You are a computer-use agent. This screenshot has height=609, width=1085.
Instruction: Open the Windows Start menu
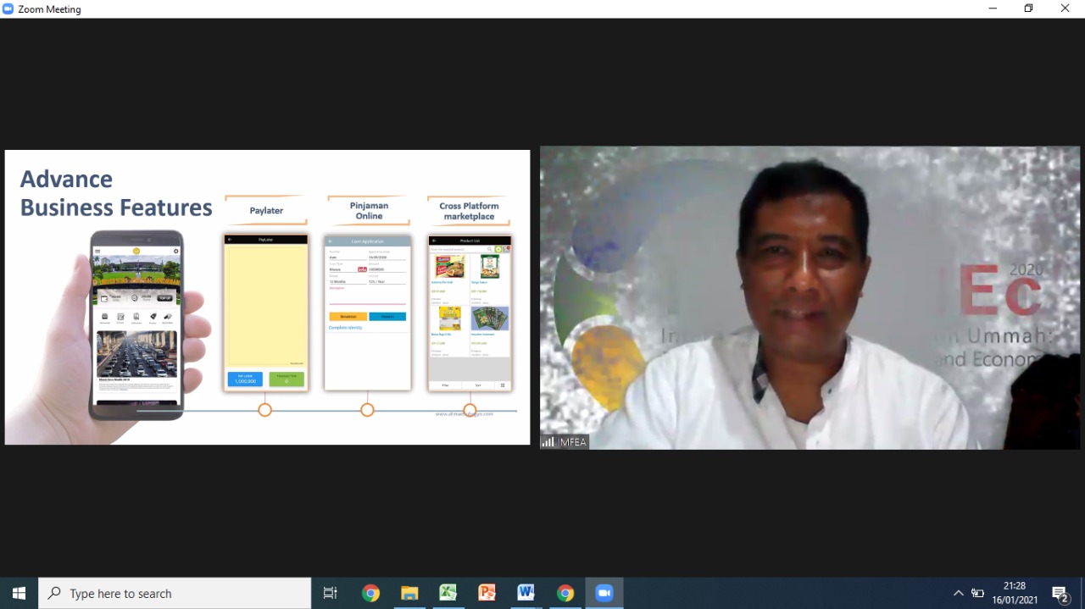pos(19,593)
